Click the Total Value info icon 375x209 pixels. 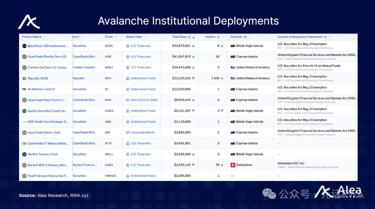click(190, 37)
